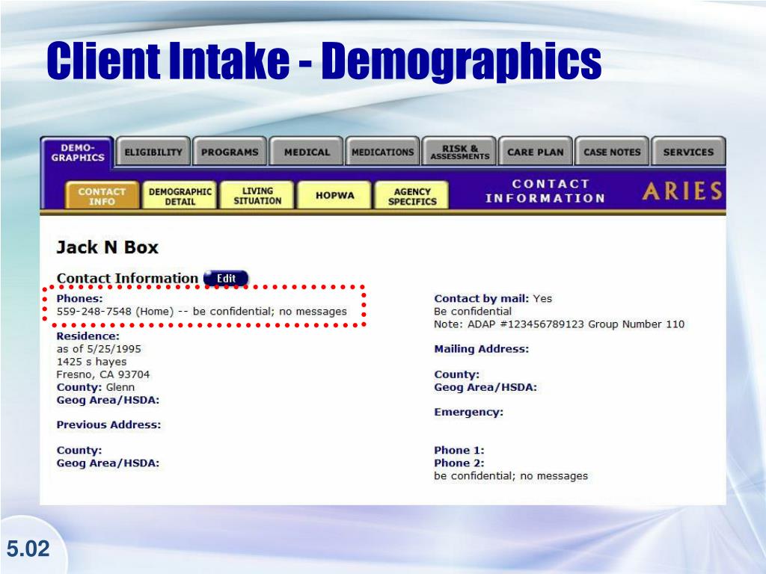Viewport: 766px width, 574px height.
Task: Switch to Living Situation sub-tab
Action: (x=257, y=195)
